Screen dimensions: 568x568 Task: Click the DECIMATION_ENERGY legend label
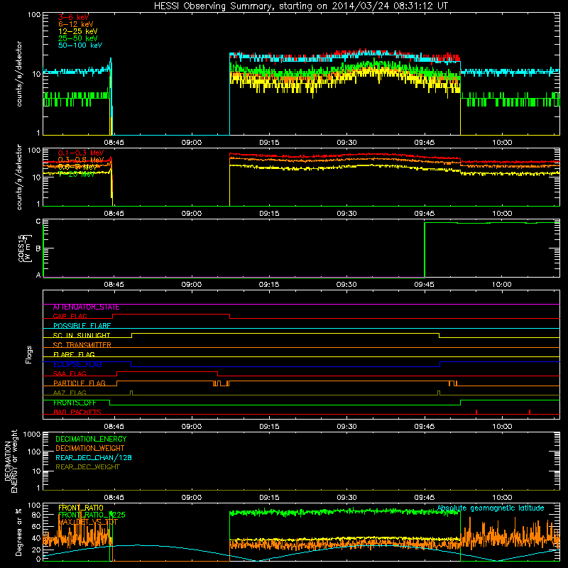click(x=91, y=439)
